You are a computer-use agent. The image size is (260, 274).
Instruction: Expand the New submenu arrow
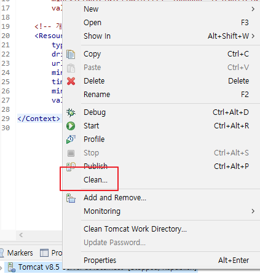pos(253,9)
